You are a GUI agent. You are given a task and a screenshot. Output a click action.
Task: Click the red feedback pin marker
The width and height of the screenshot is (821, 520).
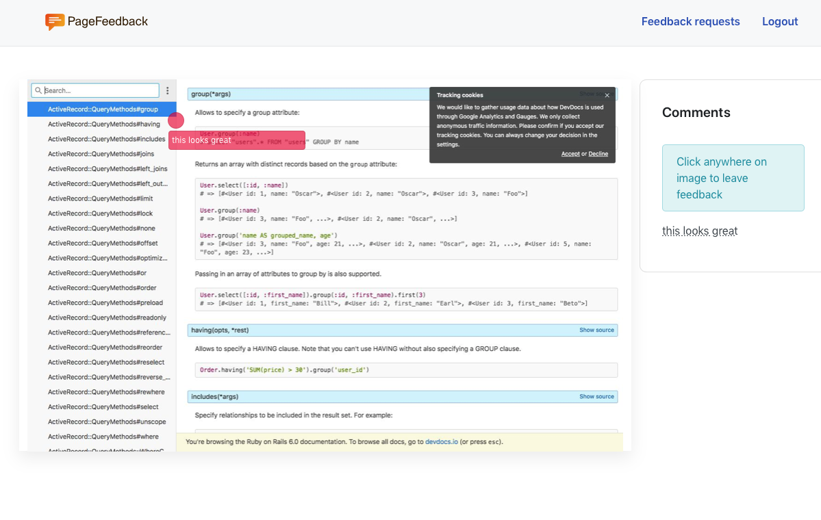point(176,120)
